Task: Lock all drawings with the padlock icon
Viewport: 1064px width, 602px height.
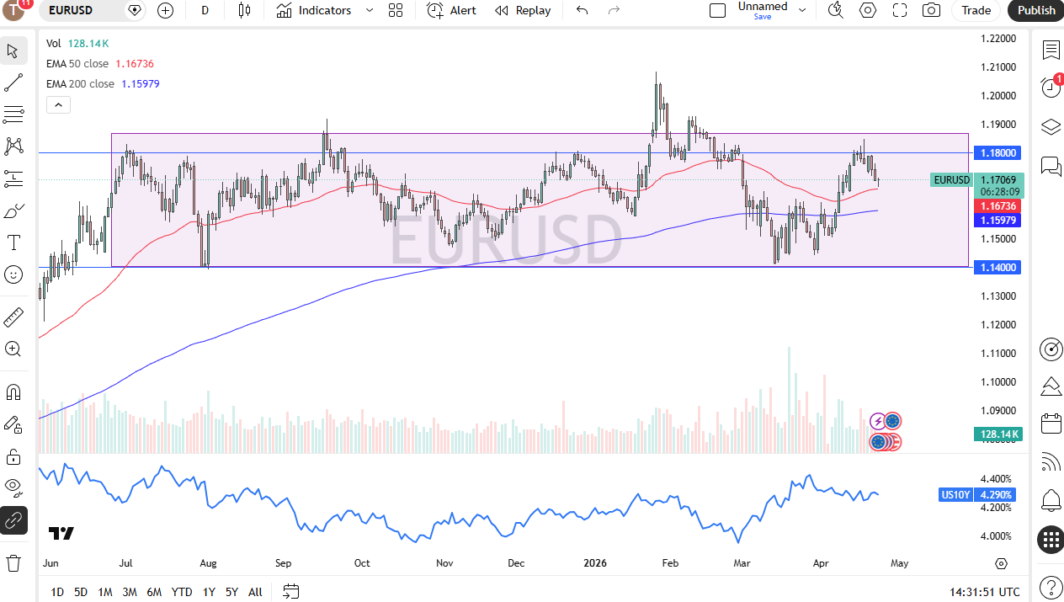Action: pyautogui.click(x=13, y=455)
